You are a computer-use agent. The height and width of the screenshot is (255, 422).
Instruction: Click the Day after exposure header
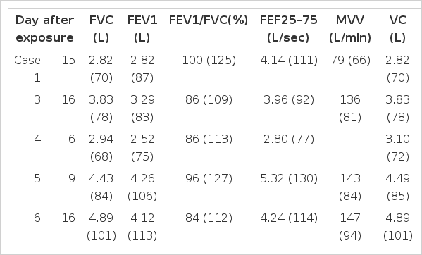pos(44,29)
